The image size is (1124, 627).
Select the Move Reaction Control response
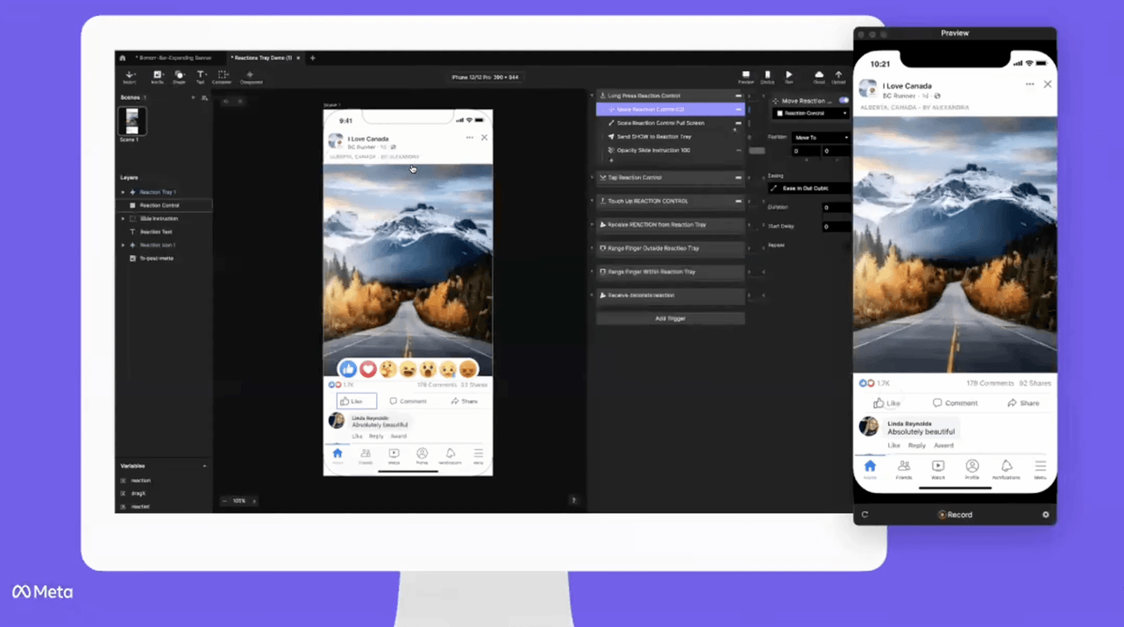coord(671,110)
